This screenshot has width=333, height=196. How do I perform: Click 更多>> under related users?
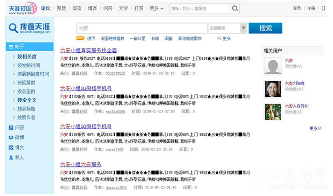[315, 128]
